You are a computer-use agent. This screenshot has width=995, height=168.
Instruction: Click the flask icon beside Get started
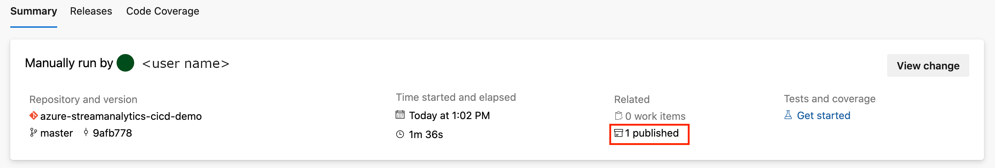(x=788, y=115)
